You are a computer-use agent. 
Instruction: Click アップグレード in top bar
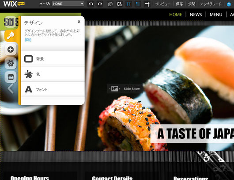[x=211, y=4]
